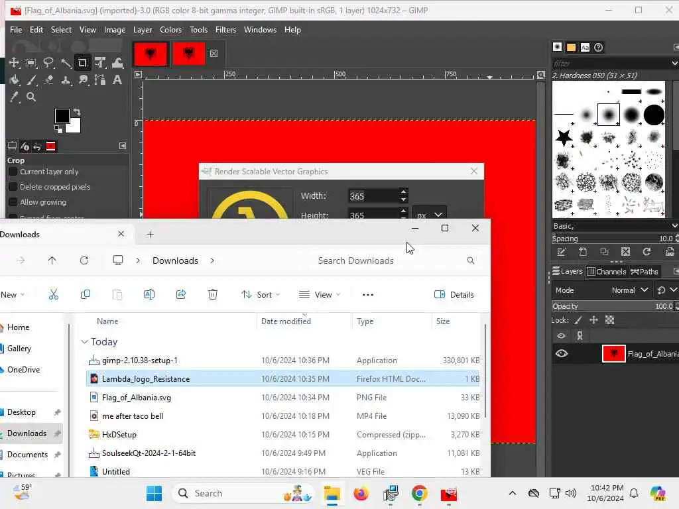Select the Eraser tool

[48, 80]
